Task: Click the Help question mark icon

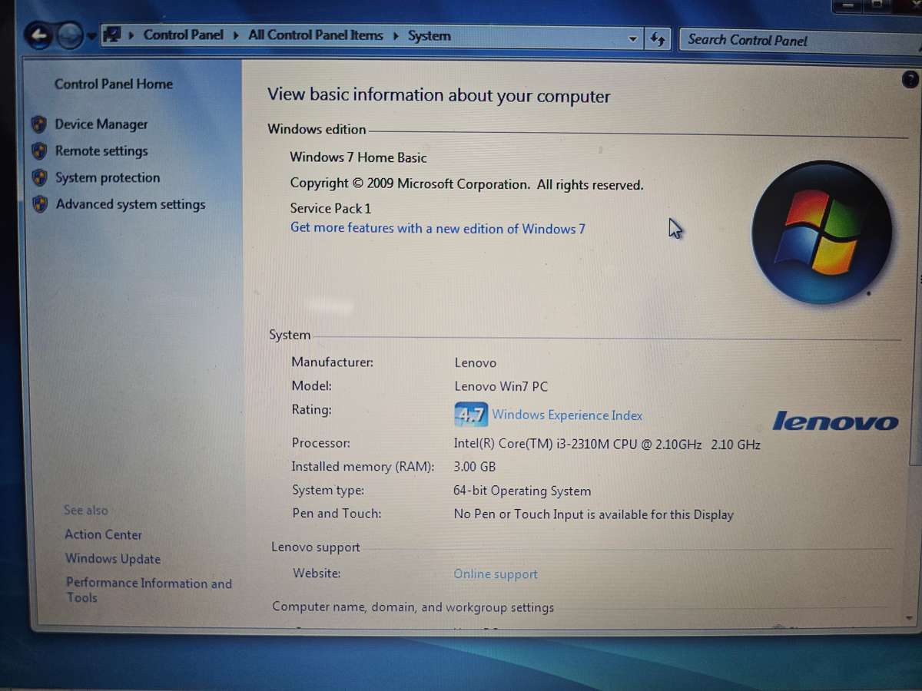Action: click(910, 79)
